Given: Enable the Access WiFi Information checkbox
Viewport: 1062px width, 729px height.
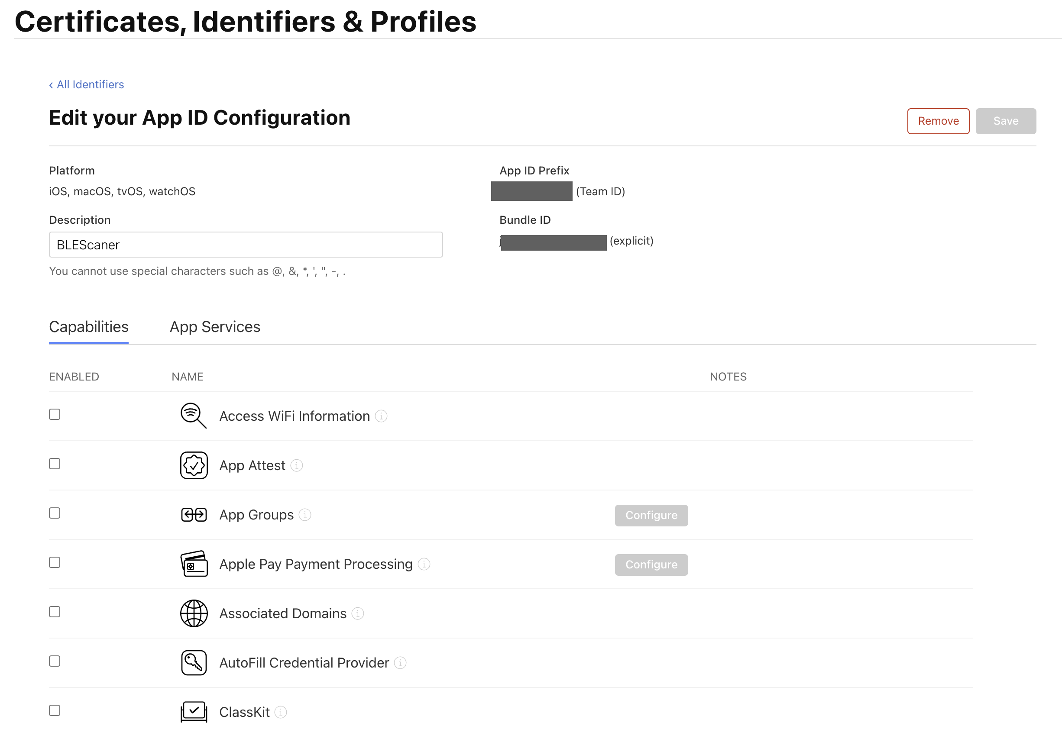Looking at the screenshot, I should pyautogui.click(x=55, y=414).
